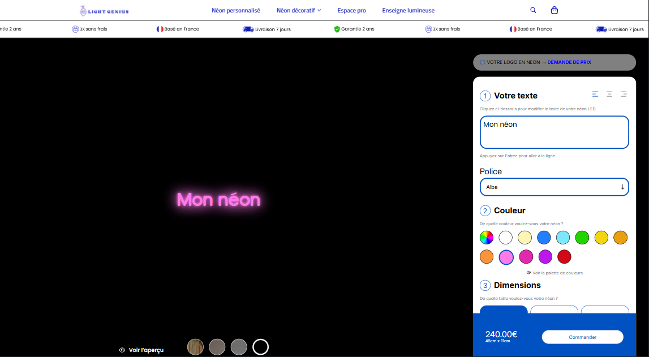Select the wood wall background thumbnail
Screen dimensions: 649x357
point(196,347)
